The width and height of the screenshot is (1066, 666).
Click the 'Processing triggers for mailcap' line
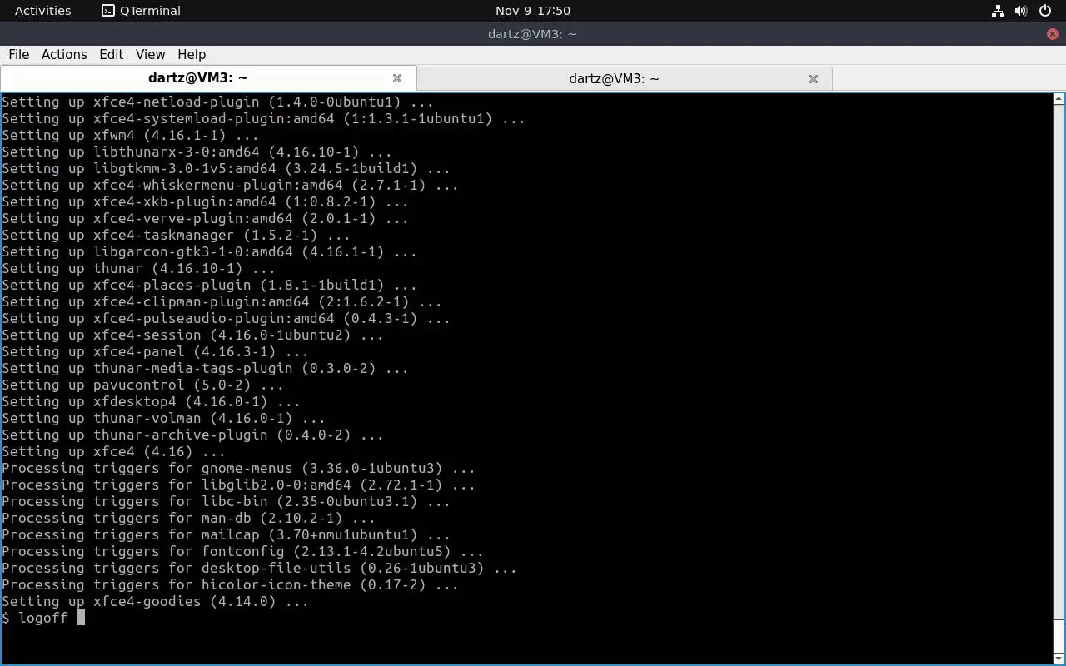click(226, 534)
